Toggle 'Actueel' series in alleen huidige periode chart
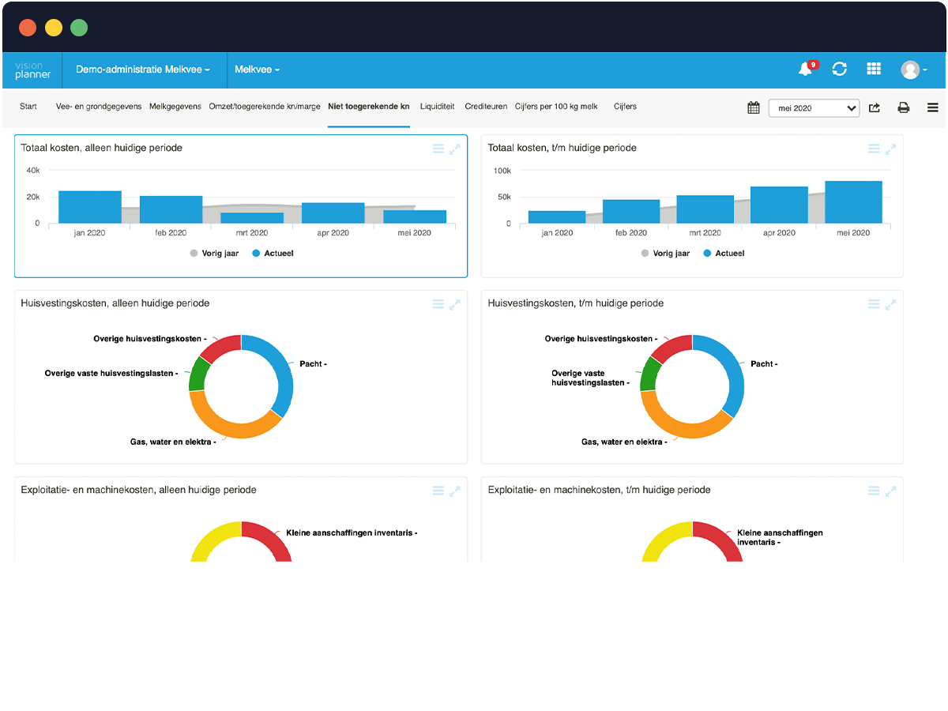The width and height of the screenshot is (948, 711). coord(273,254)
